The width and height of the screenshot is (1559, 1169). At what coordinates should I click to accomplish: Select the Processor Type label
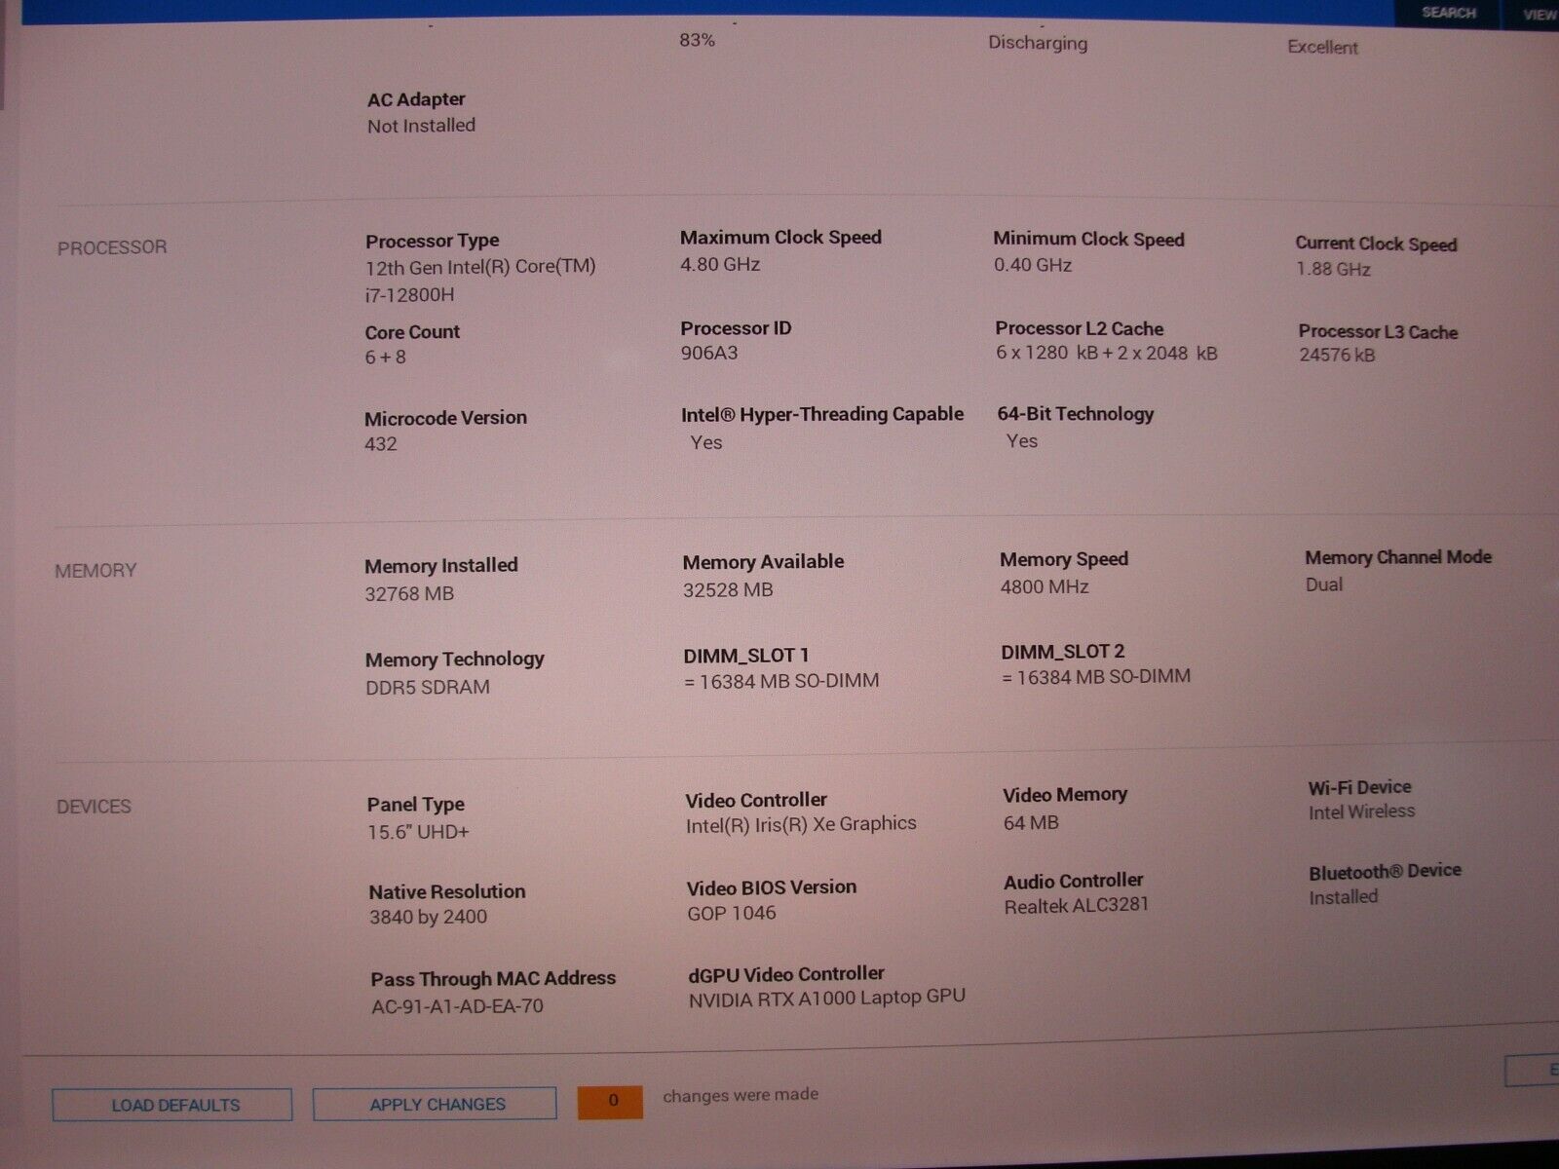pos(432,241)
